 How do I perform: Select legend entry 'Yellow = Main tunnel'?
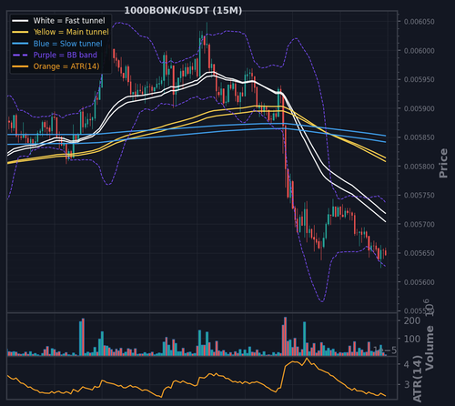pyautogui.click(x=60, y=32)
